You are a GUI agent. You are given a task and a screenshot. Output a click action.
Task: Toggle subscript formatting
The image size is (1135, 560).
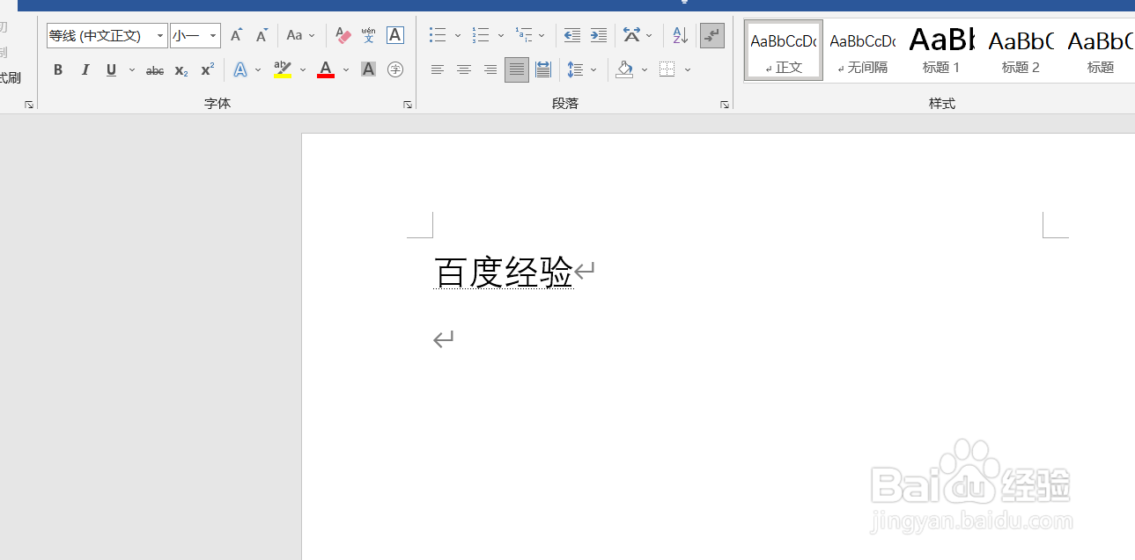(181, 69)
